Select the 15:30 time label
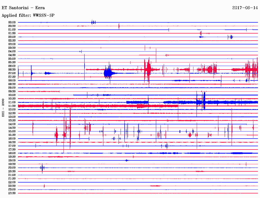This screenshot has height=198, width=260. [12, 135]
